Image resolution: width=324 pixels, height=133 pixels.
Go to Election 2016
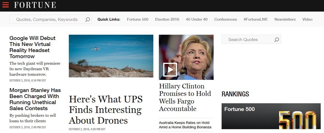[167, 20]
